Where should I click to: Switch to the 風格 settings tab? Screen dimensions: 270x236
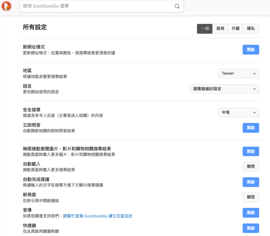tap(220, 29)
